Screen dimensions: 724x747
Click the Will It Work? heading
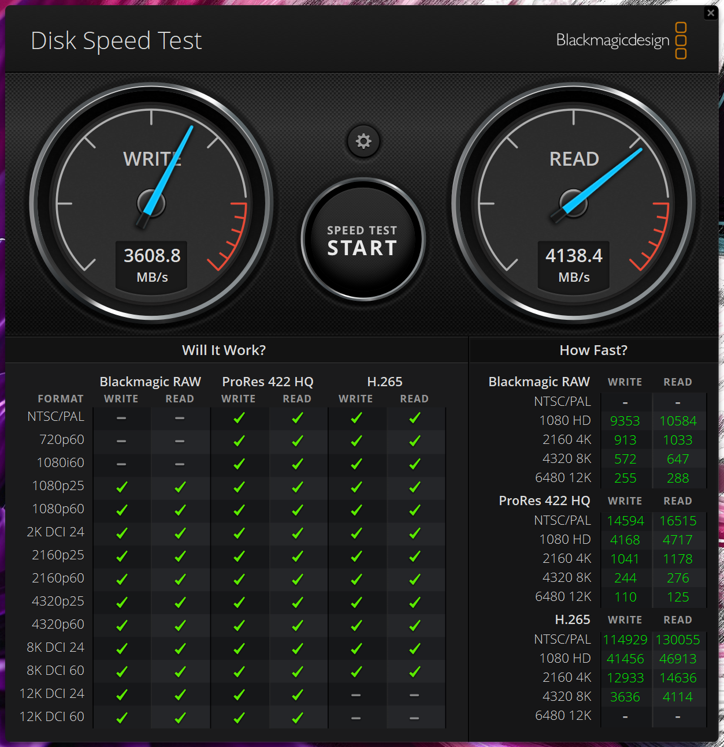(x=224, y=350)
